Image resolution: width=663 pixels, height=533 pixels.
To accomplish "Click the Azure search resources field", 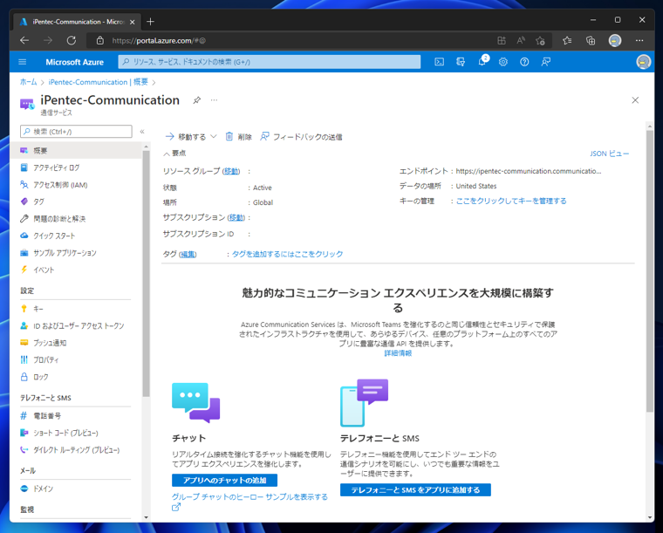I will pyautogui.click(x=270, y=62).
